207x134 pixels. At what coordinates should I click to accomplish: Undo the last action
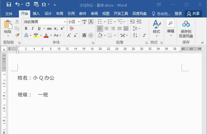(x=18, y=4)
